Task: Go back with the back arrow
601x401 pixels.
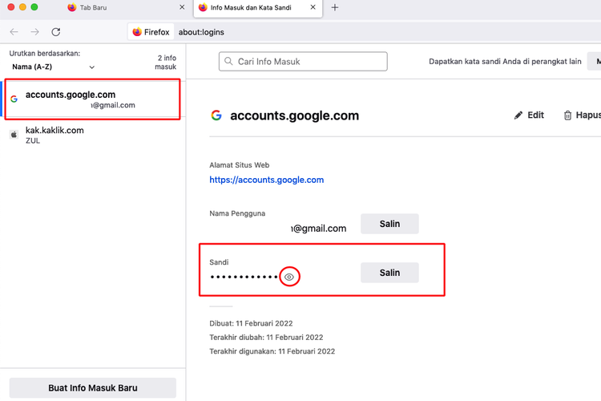Action: coord(14,32)
